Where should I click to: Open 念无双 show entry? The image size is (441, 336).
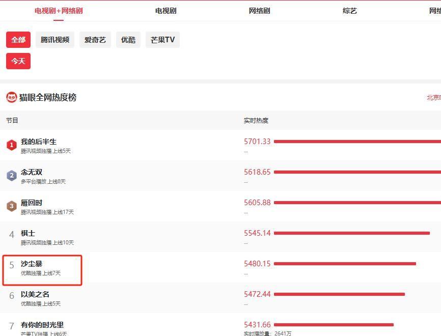click(x=32, y=172)
